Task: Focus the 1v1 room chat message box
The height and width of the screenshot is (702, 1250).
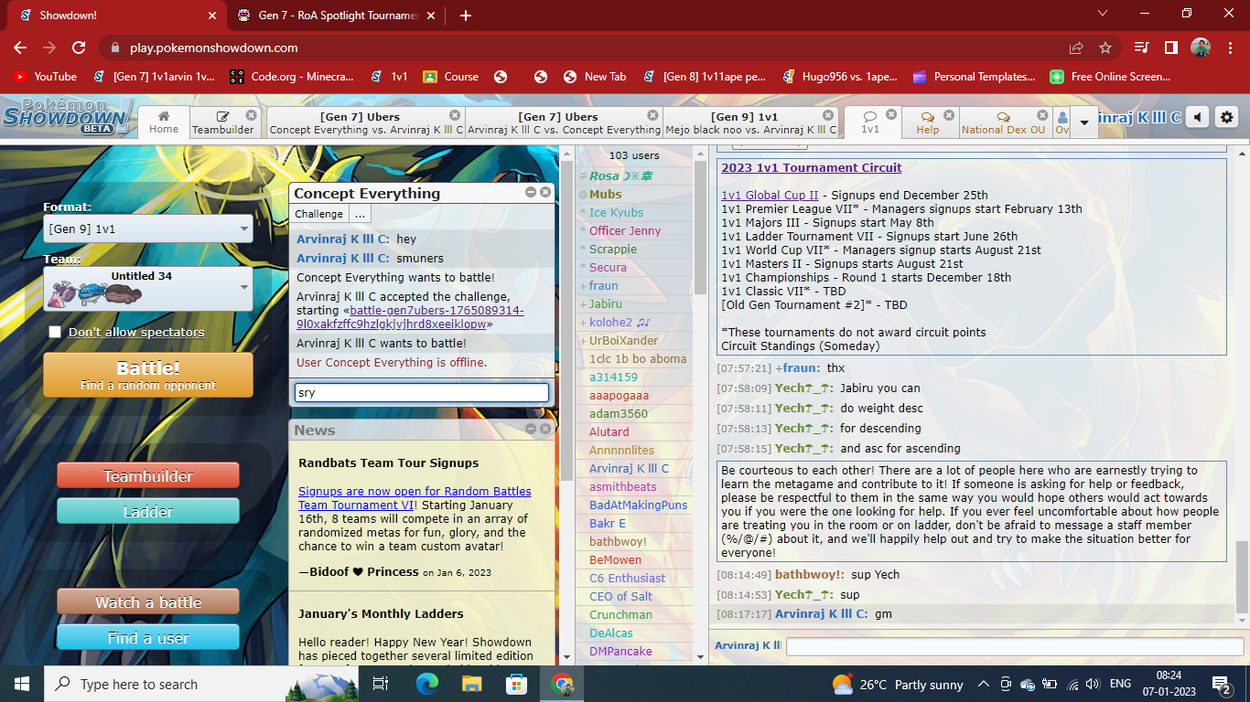Action: click(1015, 646)
